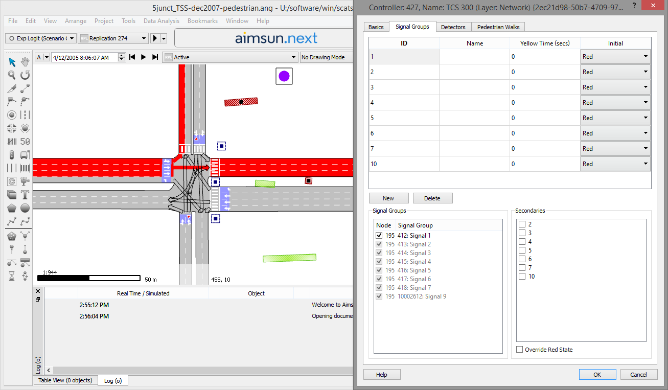Pick the Section creation tool

[x=12, y=87]
